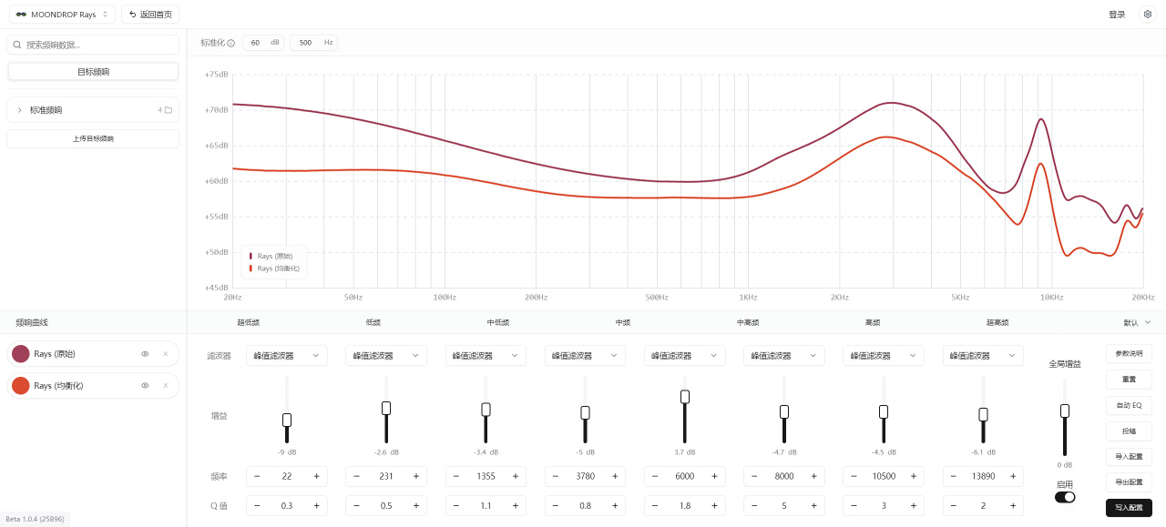The height and width of the screenshot is (527, 1166).
Task: Click the 标准频响 folder icon
Action: [169, 110]
